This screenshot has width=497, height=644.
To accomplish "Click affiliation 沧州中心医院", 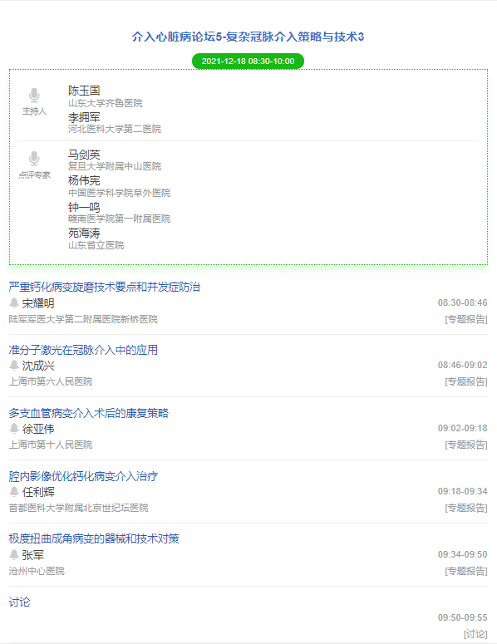I will coord(37,571).
